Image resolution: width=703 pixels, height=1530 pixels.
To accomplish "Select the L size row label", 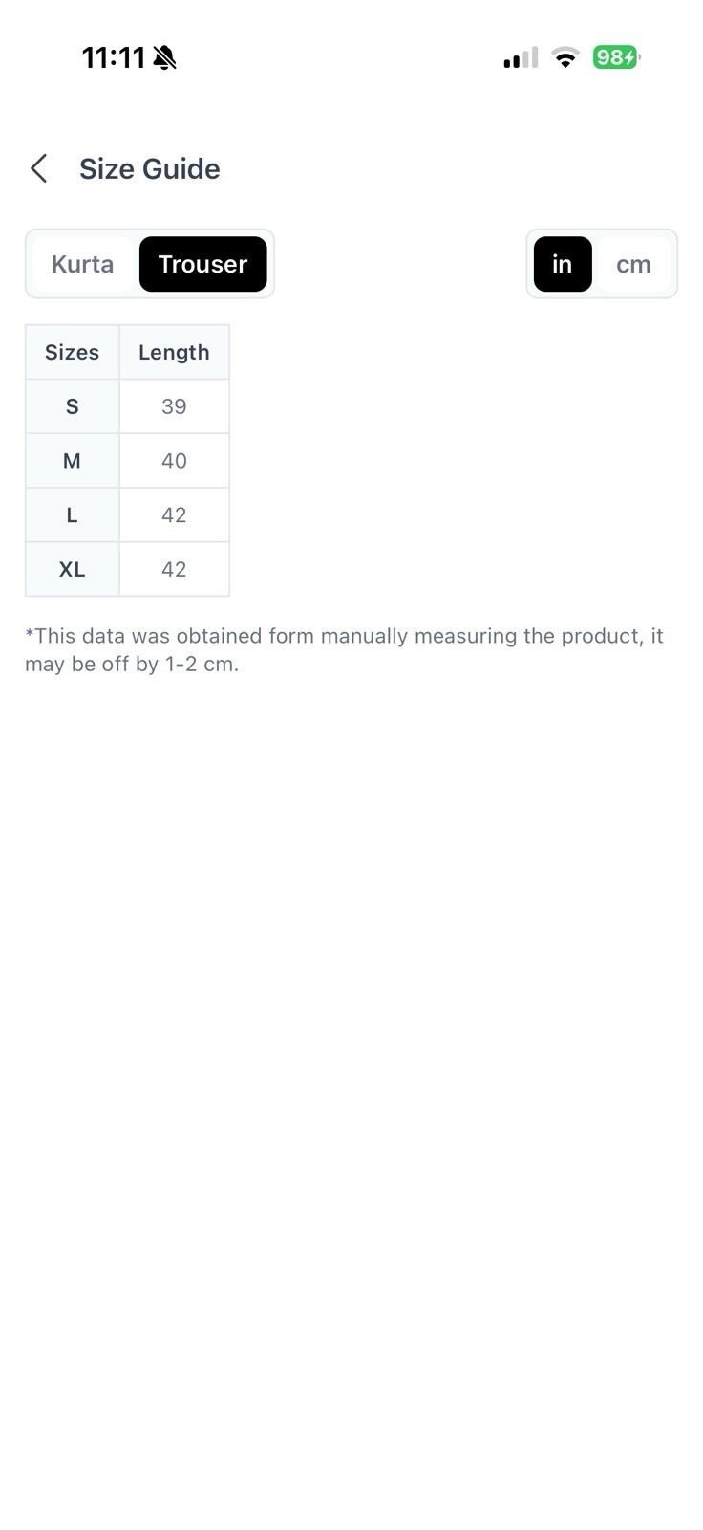I will tap(72, 515).
